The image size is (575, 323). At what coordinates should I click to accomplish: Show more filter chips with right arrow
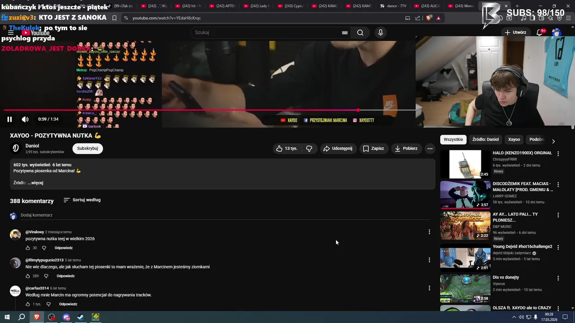pos(553,141)
